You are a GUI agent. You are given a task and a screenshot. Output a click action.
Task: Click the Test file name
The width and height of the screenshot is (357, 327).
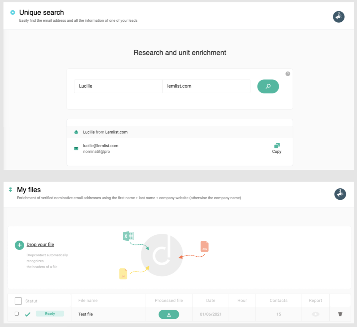click(86, 314)
